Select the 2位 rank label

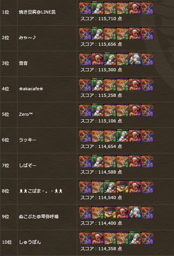point(5,38)
